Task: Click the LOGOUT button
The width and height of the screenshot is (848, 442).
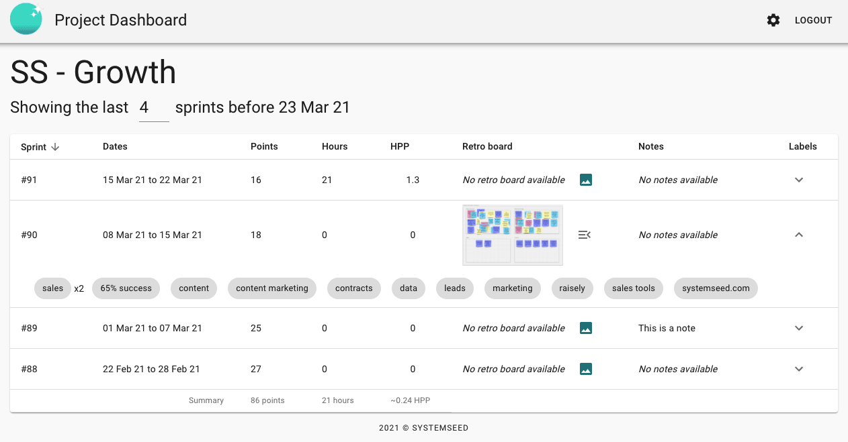Action: coord(813,20)
